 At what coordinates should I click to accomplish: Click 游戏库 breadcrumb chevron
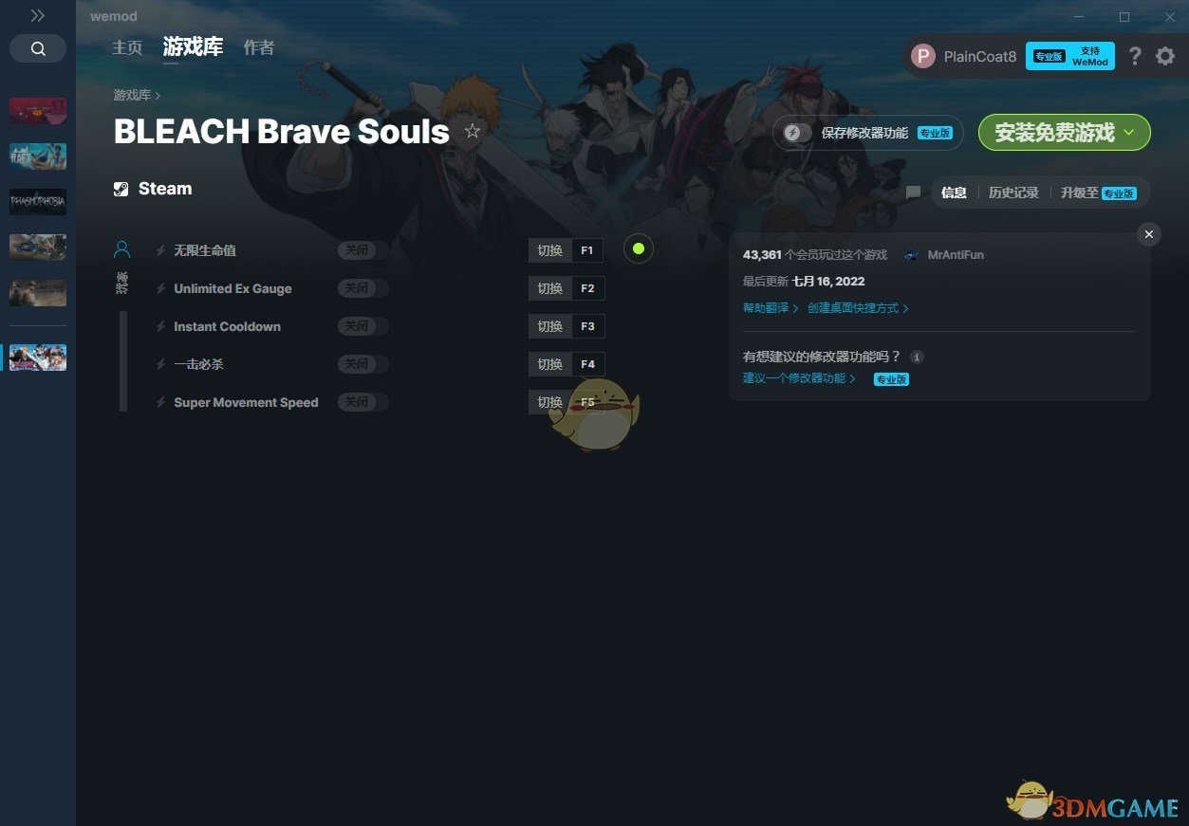(x=158, y=96)
